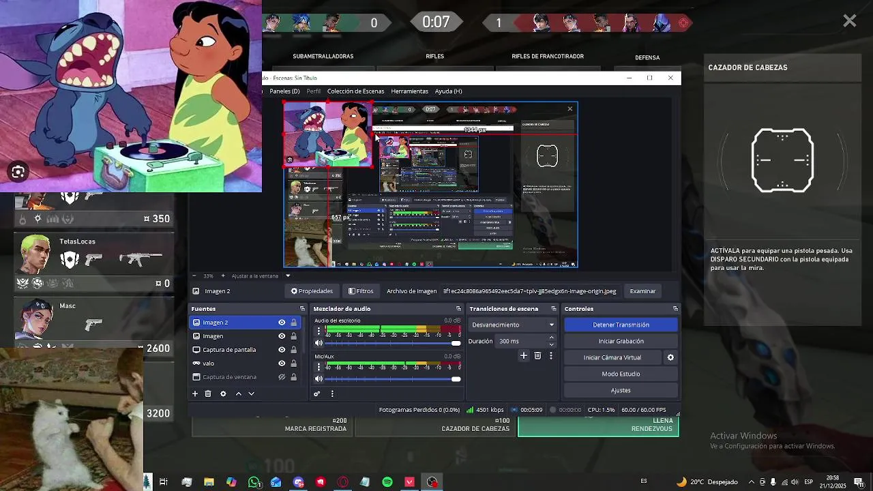The height and width of the screenshot is (491, 873).
Task: Open Audio del escritorio options dots
Action: [x=319, y=331]
